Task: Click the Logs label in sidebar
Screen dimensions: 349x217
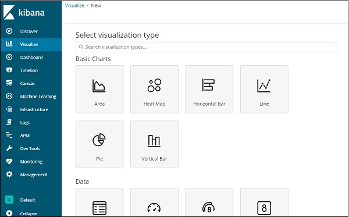Action: pyautogui.click(x=24, y=123)
